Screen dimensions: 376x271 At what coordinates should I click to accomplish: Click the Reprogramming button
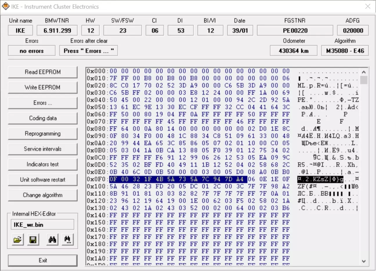pos(43,134)
